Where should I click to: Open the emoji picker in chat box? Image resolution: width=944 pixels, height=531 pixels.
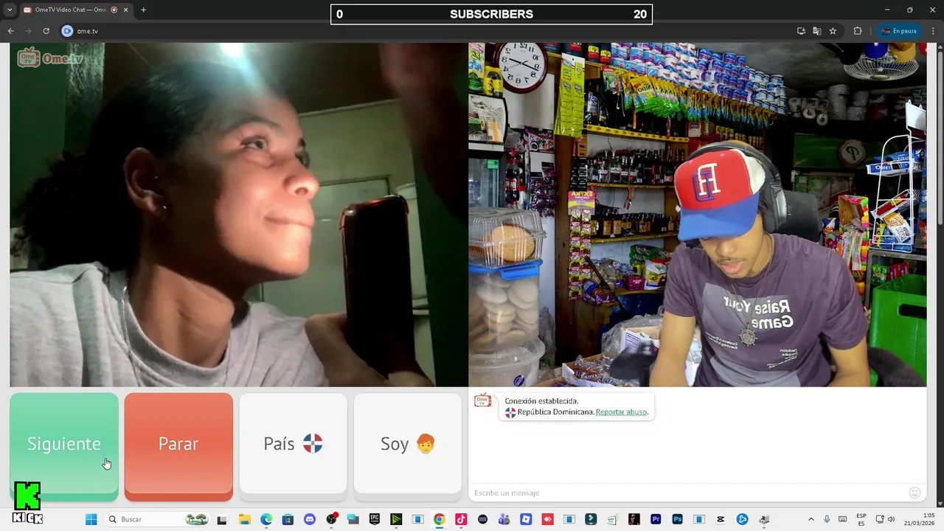coord(914,493)
